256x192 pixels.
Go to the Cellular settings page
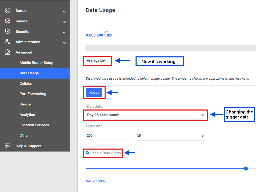coord(26,83)
